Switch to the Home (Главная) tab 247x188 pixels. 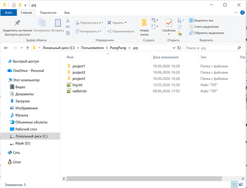(x=26, y=12)
